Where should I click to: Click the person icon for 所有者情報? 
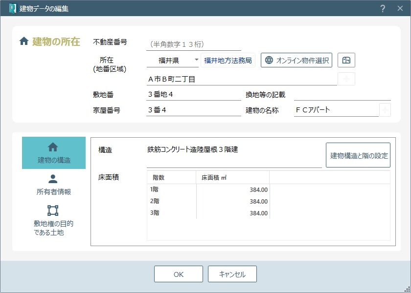(53, 179)
